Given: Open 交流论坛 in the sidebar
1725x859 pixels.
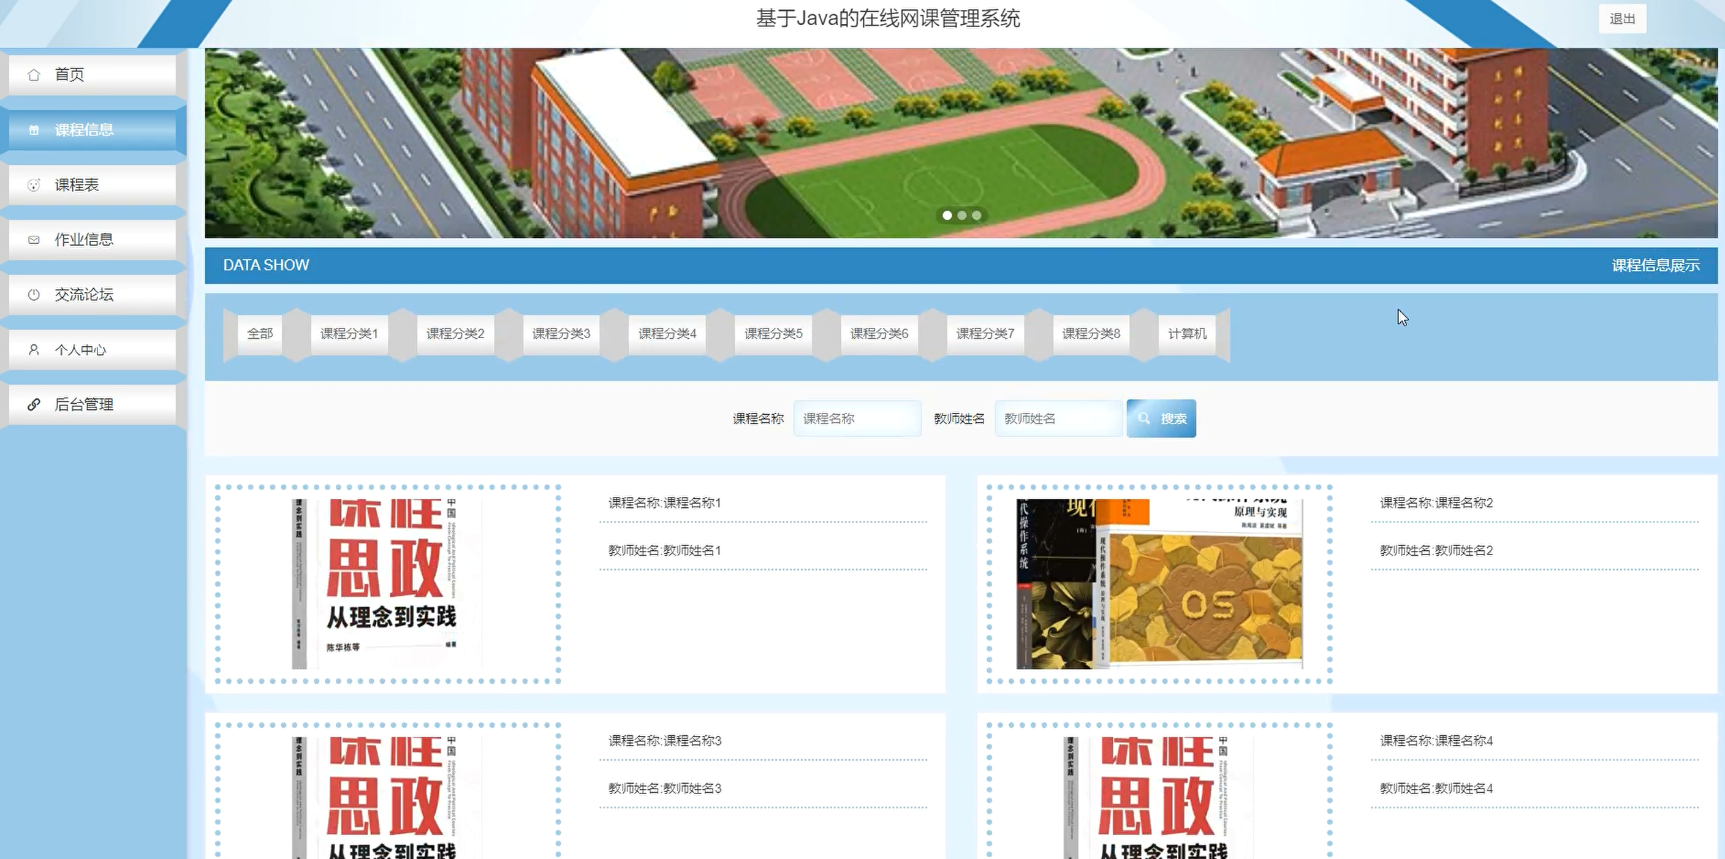Looking at the screenshot, I should coord(93,295).
